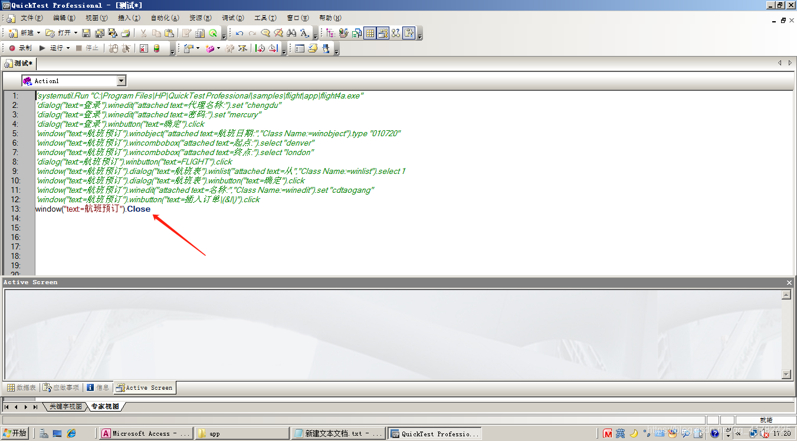Click the 开始 Start button on the taskbar

pyautogui.click(x=15, y=433)
